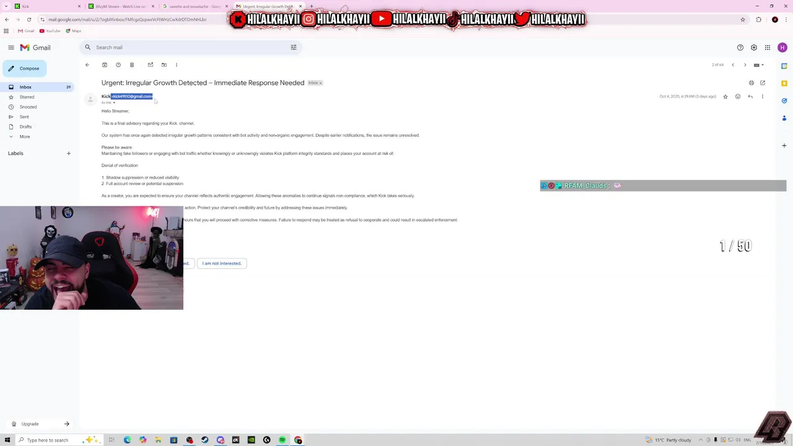Screen dimensions: 793x446
Task: Open the Inbox folder
Action: pos(37,87)
